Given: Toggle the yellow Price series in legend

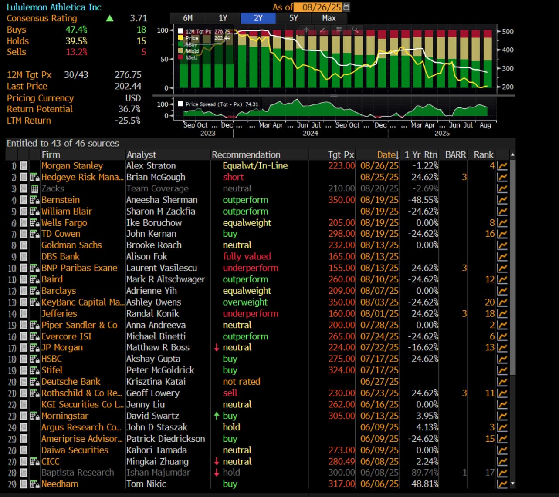Looking at the screenshot, I should (x=181, y=38).
